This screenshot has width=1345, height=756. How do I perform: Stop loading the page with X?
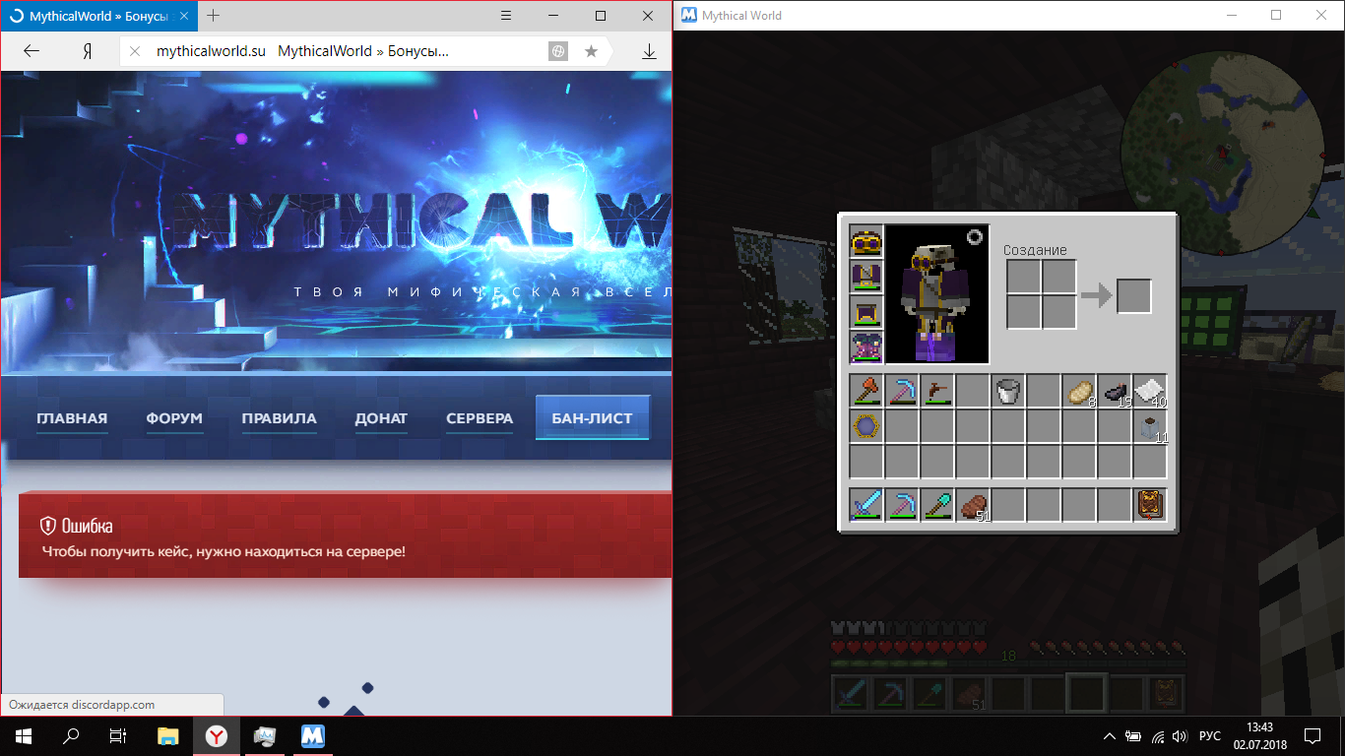tap(135, 52)
